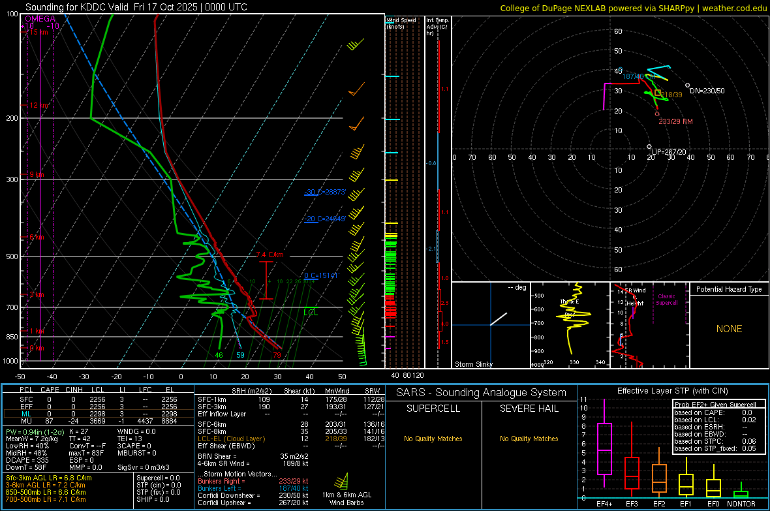Click the magenta EF4+ box plot
The height and width of the screenshot is (511, 770).
coord(604,443)
